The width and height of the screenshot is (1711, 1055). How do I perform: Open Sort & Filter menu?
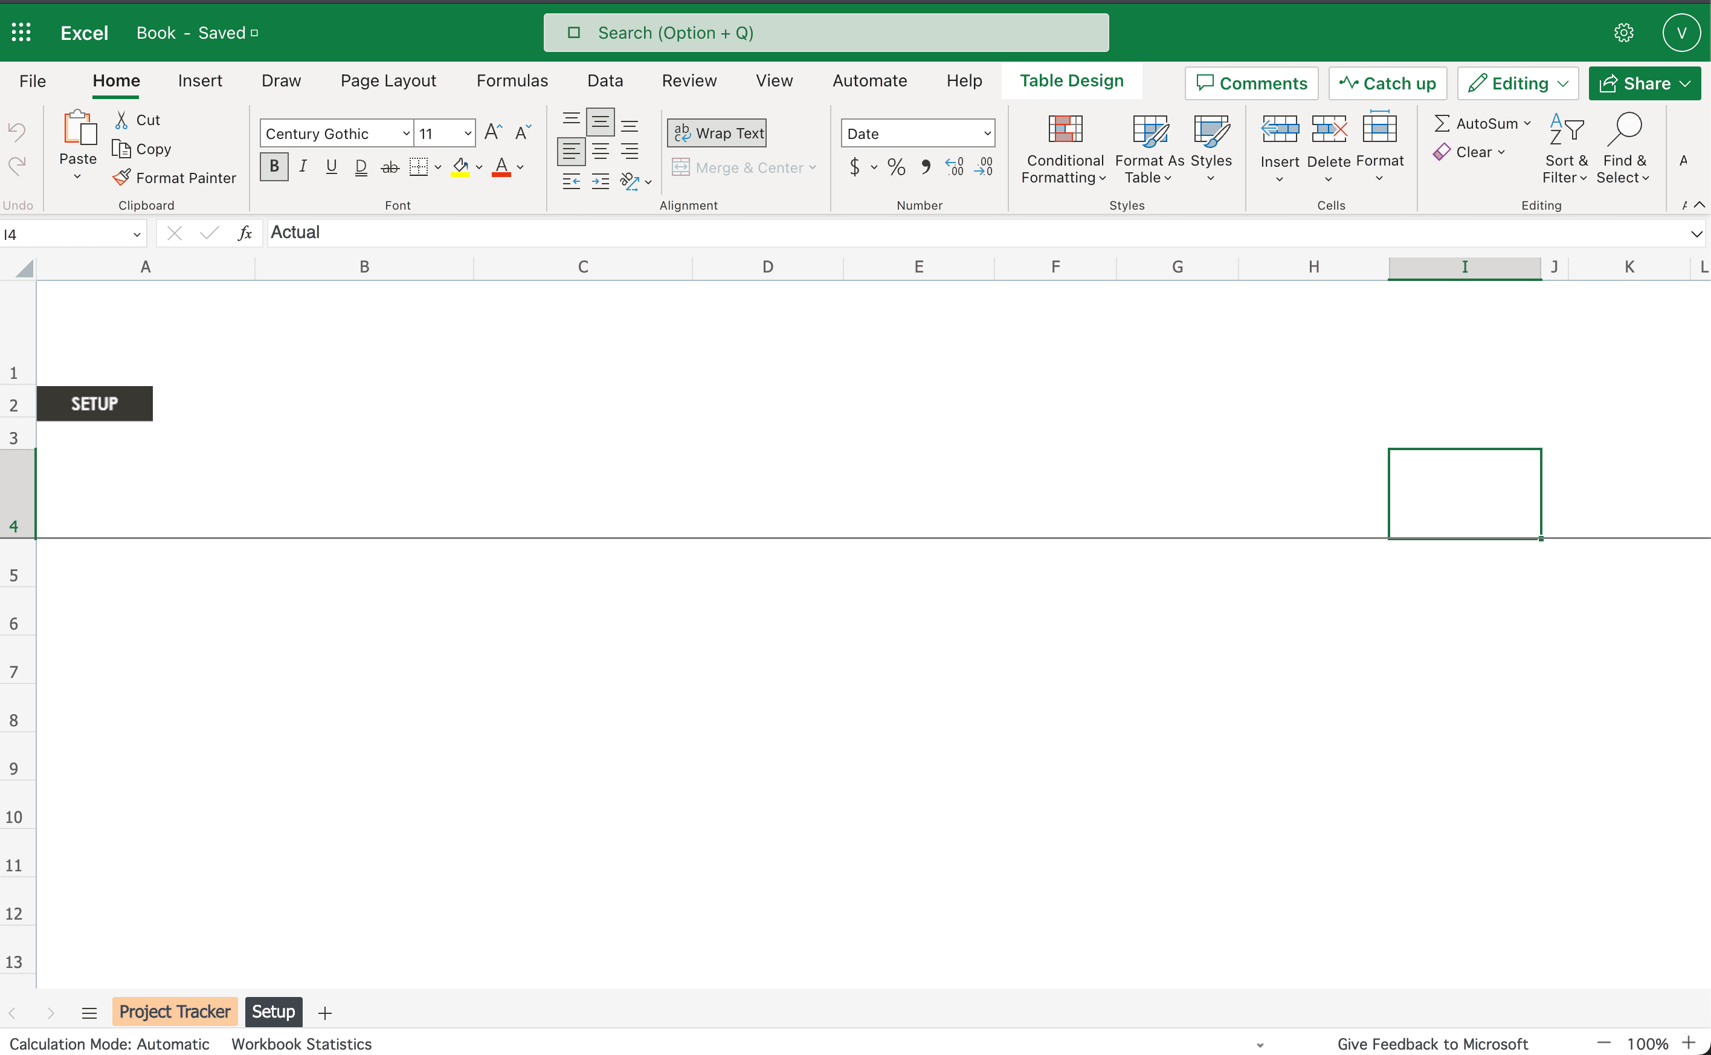pos(1565,149)
